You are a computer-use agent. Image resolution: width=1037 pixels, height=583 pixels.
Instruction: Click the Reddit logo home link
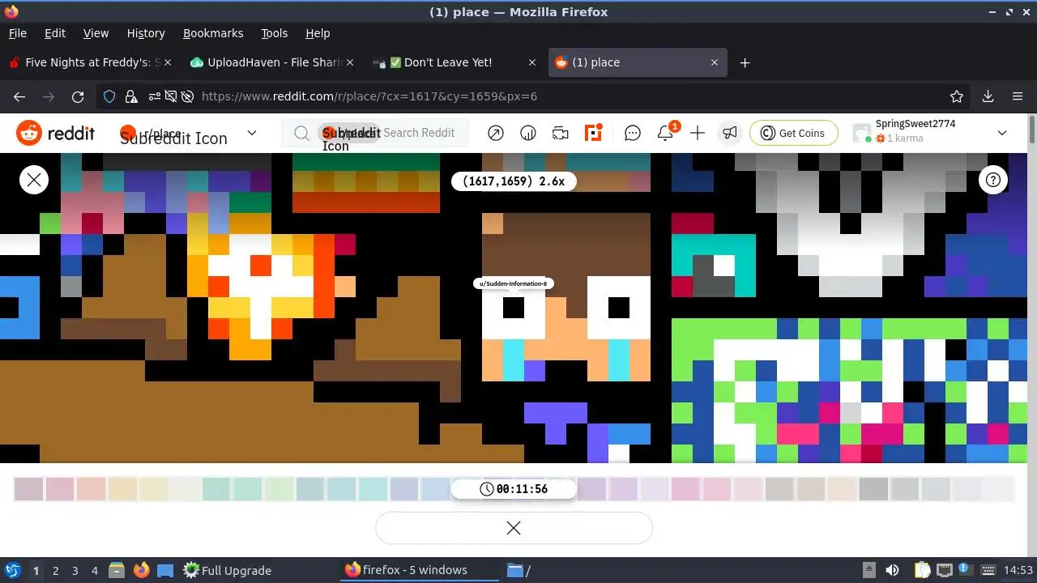(55, 134)
